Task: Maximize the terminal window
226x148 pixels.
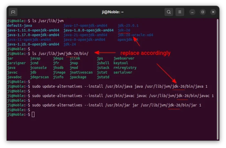Action: [203, 12]
